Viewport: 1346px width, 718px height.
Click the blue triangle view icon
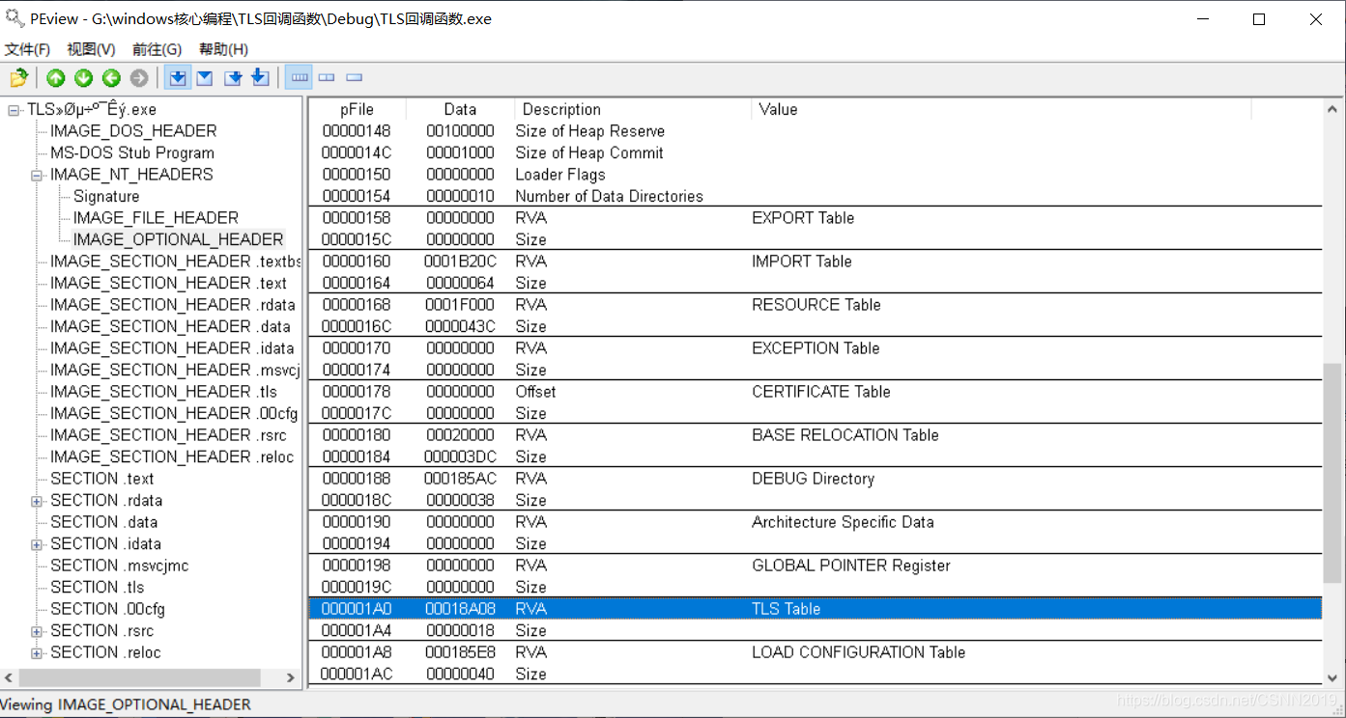coord(205,78)
